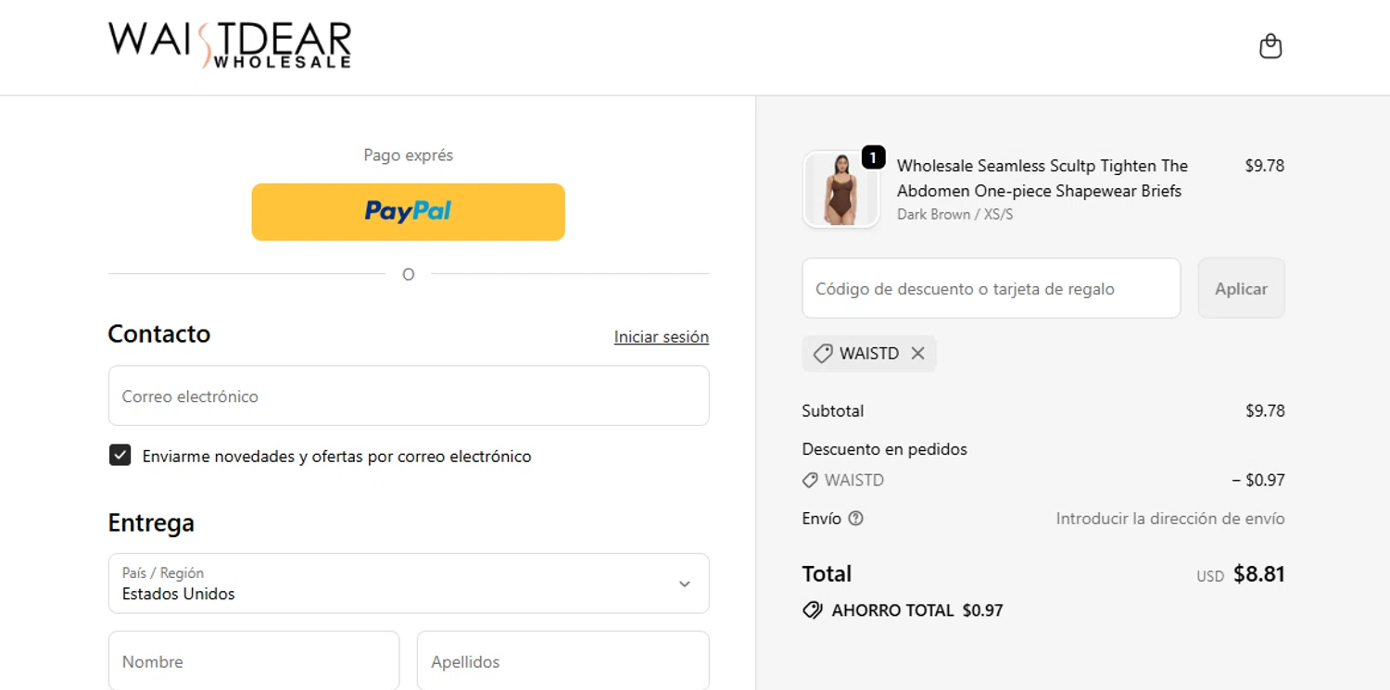Focus the Correo electrónico field
1390x690 pixels.
pos(409,395)
